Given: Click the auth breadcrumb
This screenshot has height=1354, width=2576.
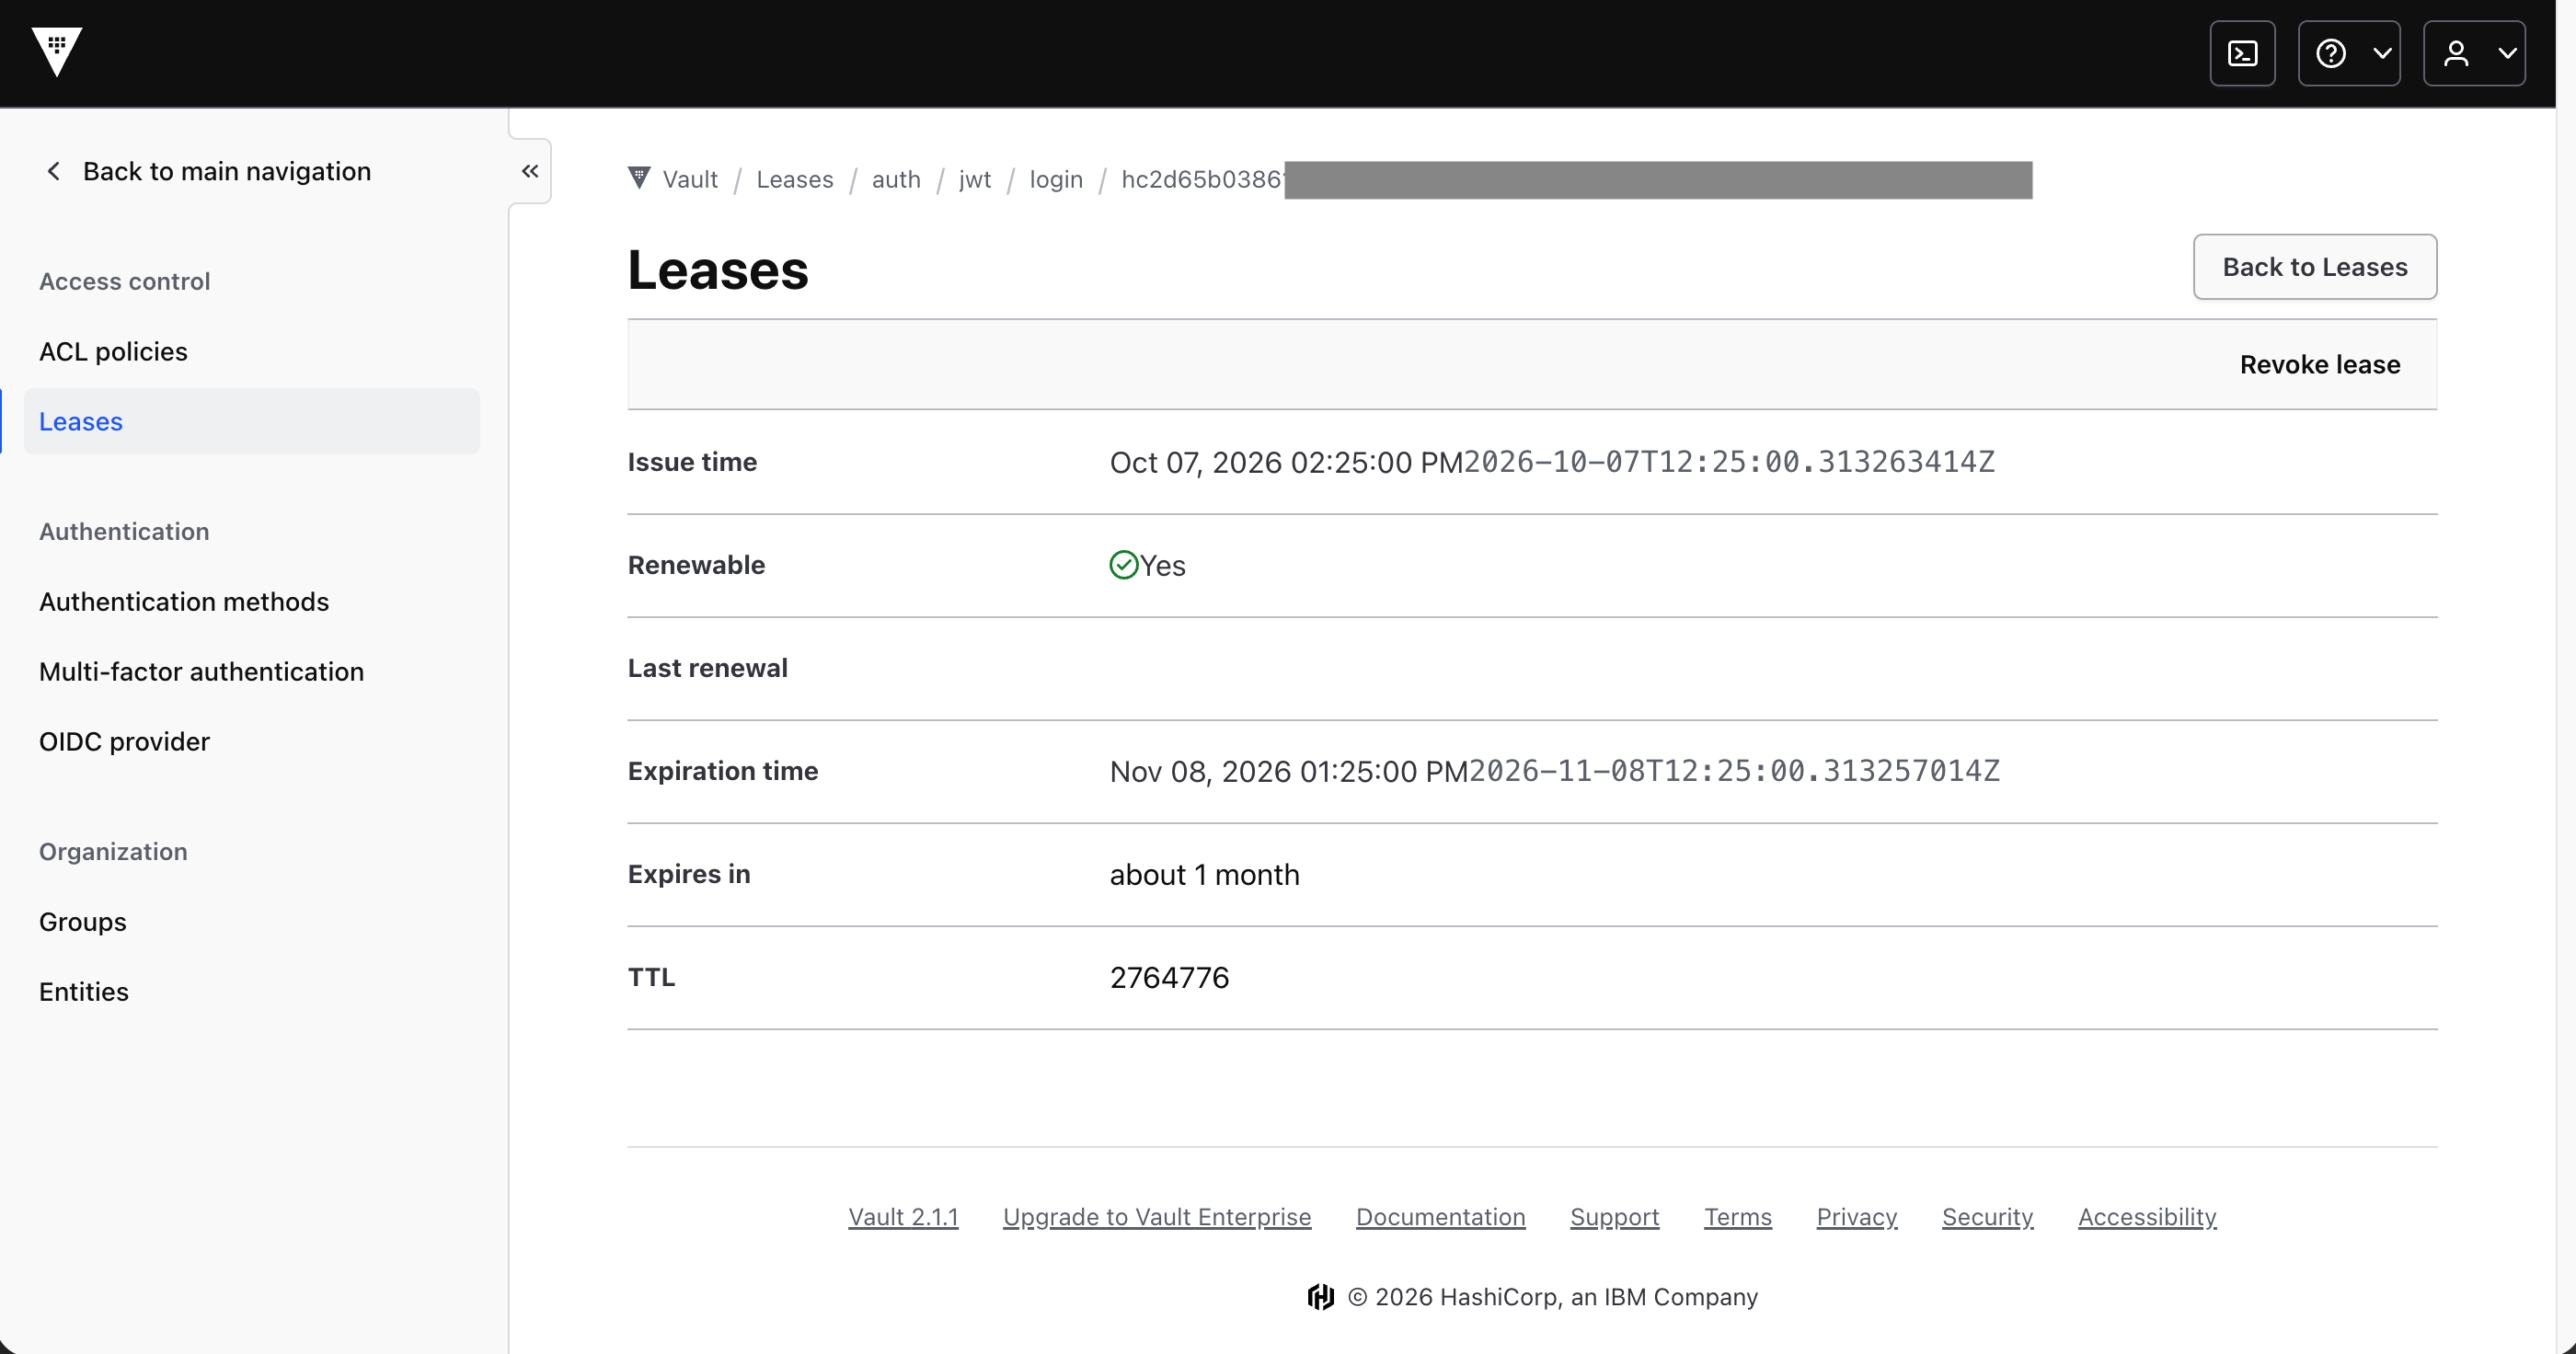Looking at the screenshot, I should click(x=896, y=179).
